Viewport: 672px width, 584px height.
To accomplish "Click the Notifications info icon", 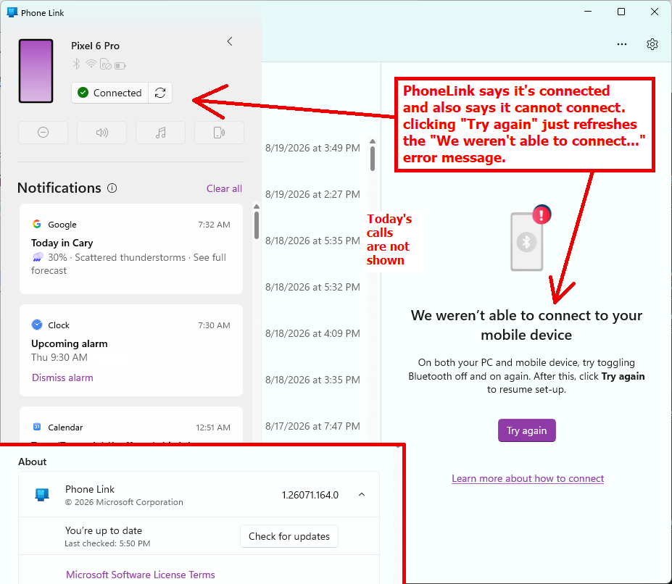I will click(112, 188).
